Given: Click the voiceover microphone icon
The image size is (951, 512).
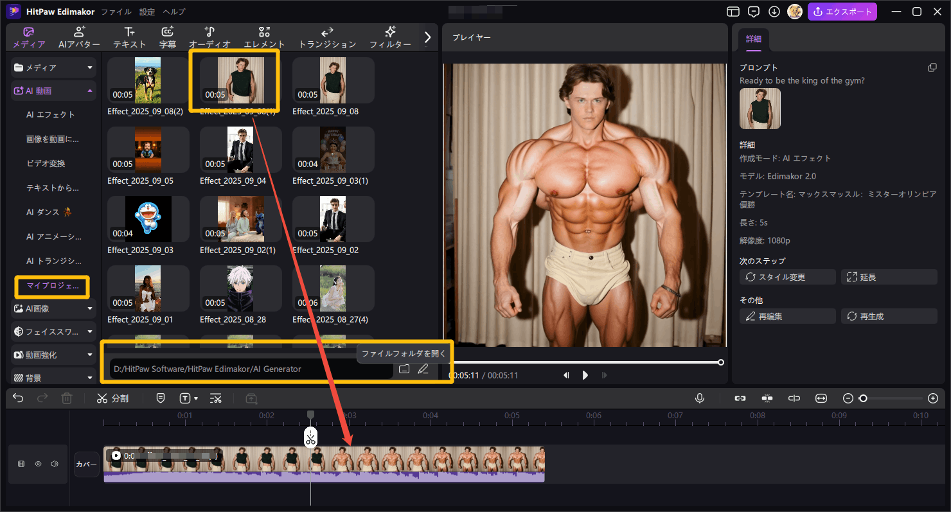Looking at the screenshot, I should (x=699, y=398).
